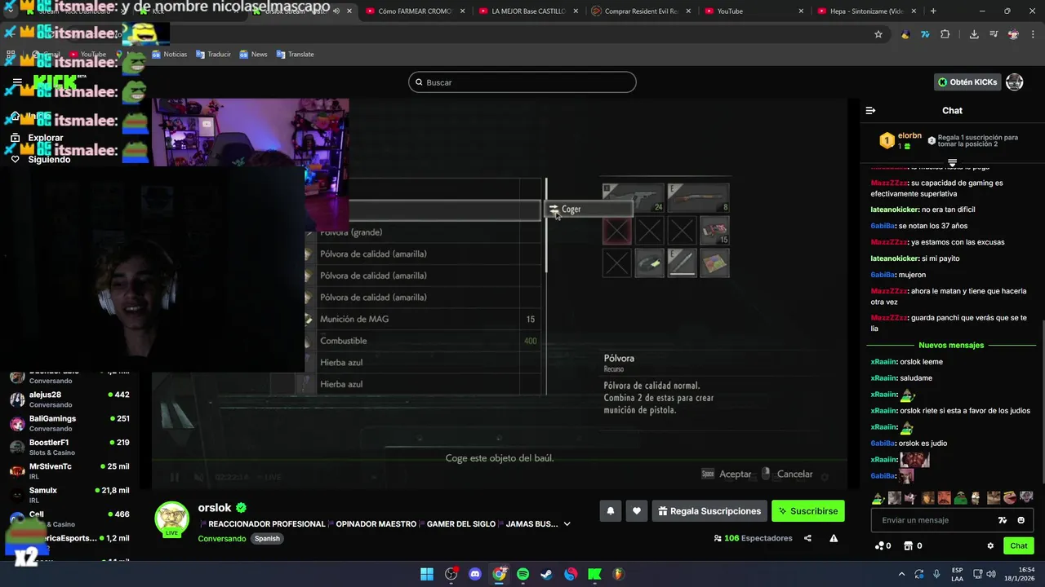
Task: Bookmark this page with the star icon
Action: click(878, 34)
